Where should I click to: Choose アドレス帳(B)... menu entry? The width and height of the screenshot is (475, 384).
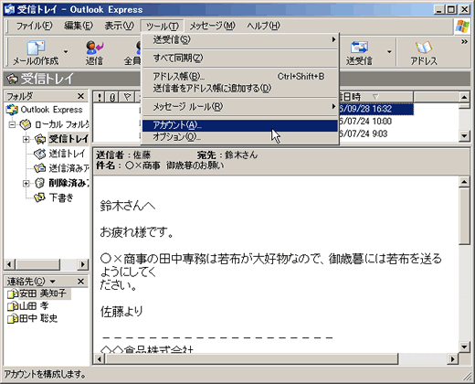pos(240,76)
